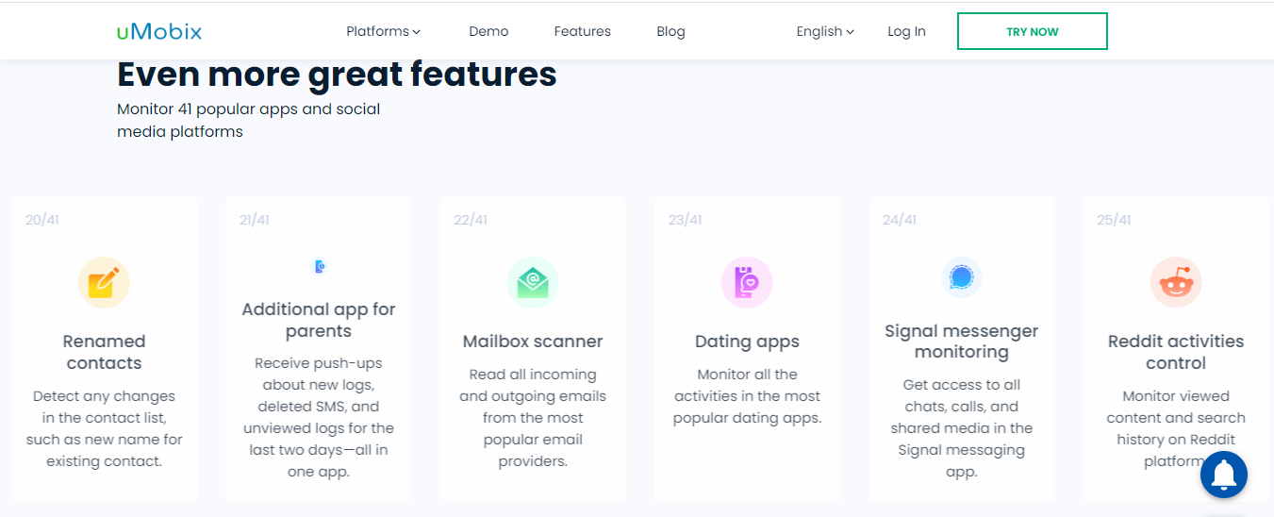Click the Log In link
1274x517 pixels.
coord(906,31)
